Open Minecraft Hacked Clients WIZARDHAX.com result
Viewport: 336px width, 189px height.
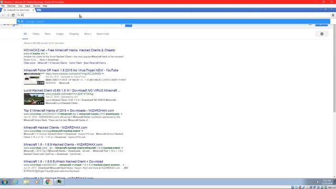56,128
